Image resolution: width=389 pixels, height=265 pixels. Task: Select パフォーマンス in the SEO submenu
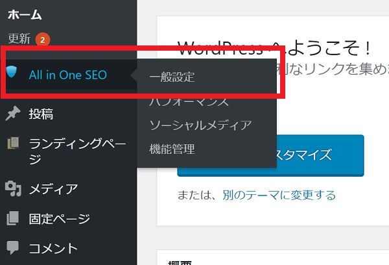point(189,101)
